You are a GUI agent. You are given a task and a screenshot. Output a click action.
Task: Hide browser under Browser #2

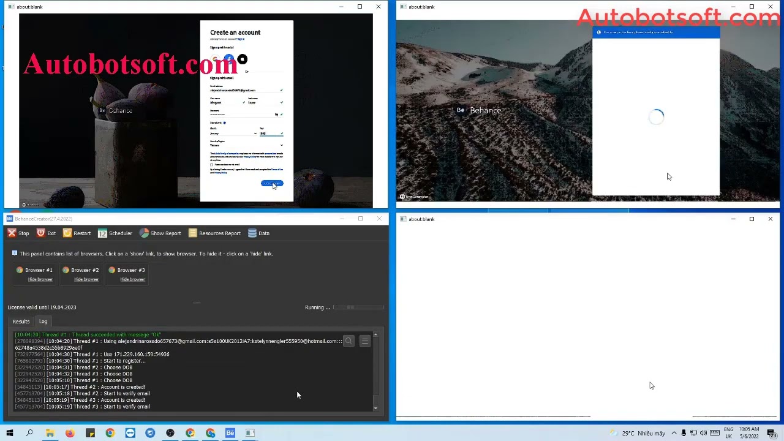click(86, 279)
